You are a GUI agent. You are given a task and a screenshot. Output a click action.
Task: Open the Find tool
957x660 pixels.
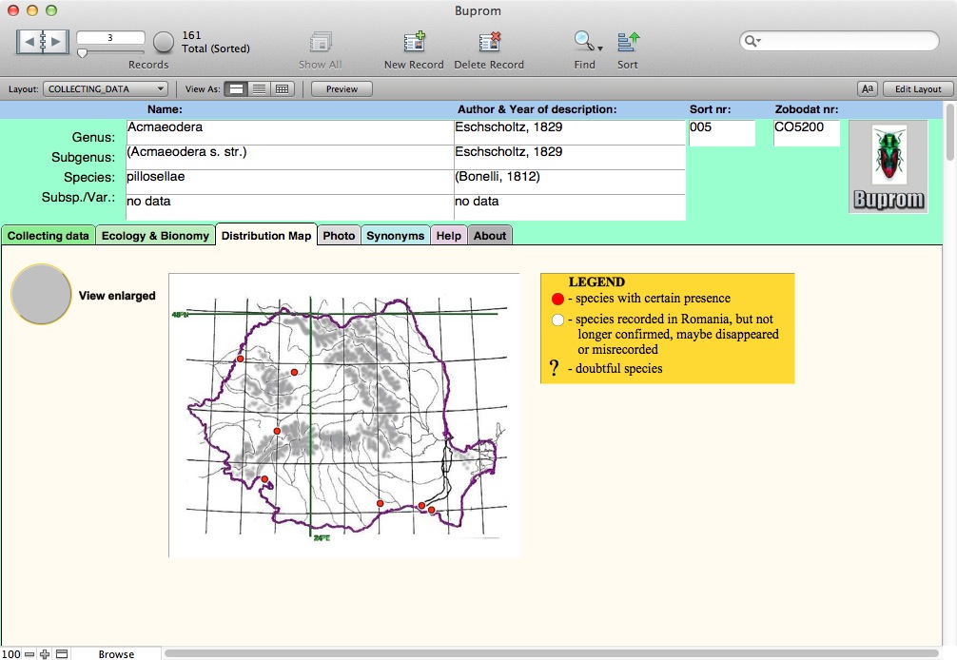click(584, 42)
